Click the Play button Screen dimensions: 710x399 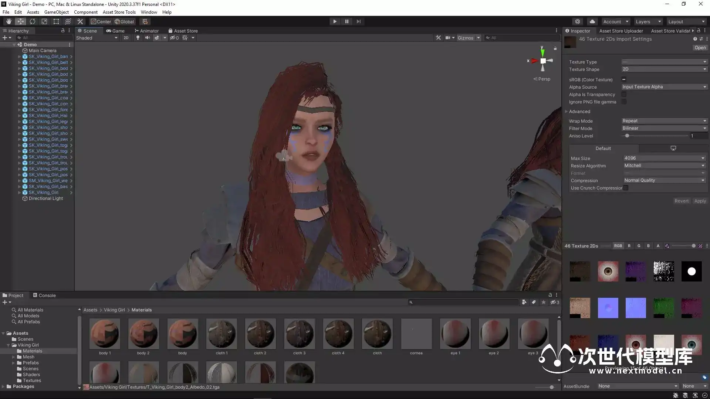point(335,21)
